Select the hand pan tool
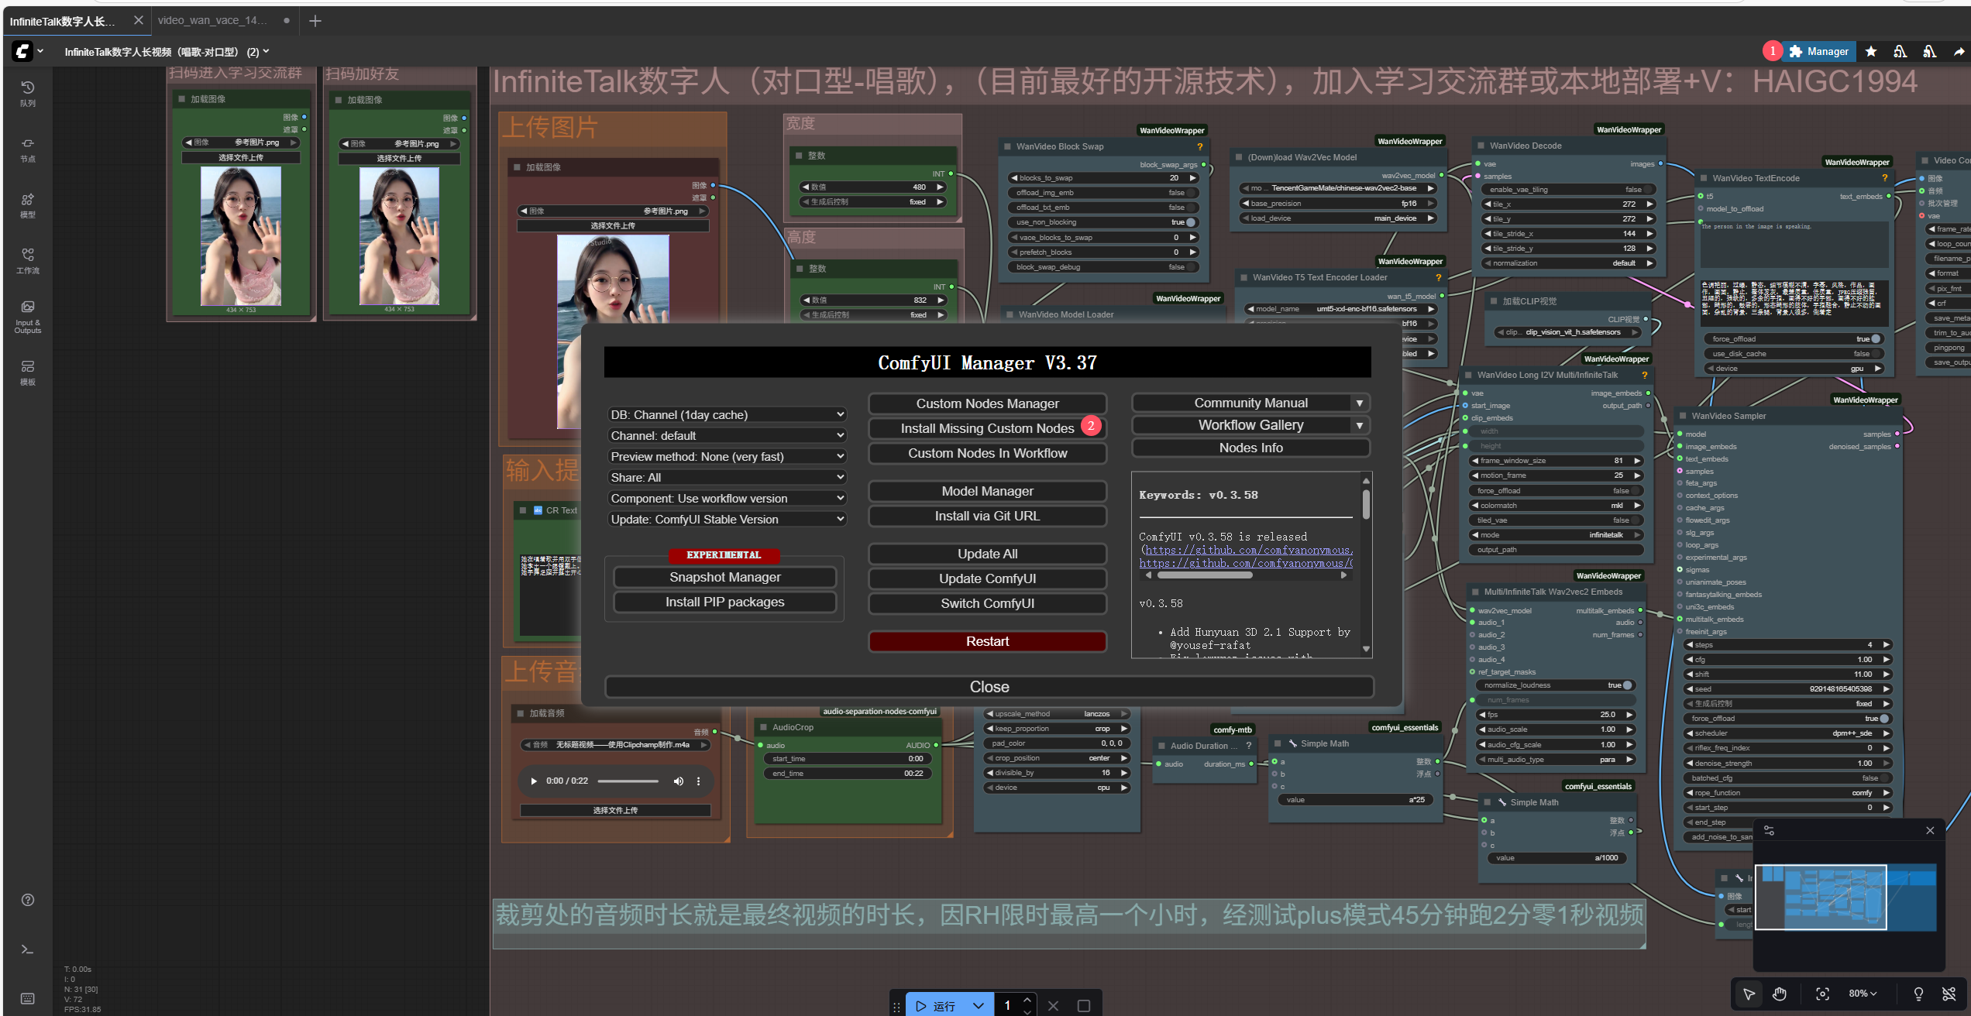Viewport: 1971px width, 1016px height. [1780, 994]
